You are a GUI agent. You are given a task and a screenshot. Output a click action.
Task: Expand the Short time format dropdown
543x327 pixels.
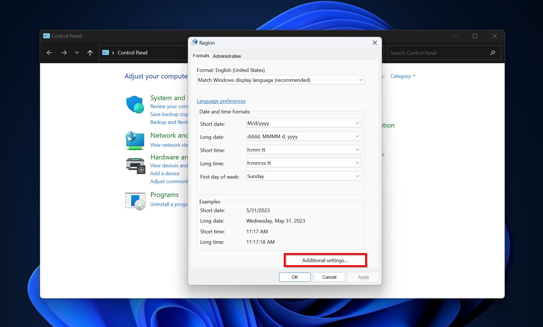[x=357, y=150]
